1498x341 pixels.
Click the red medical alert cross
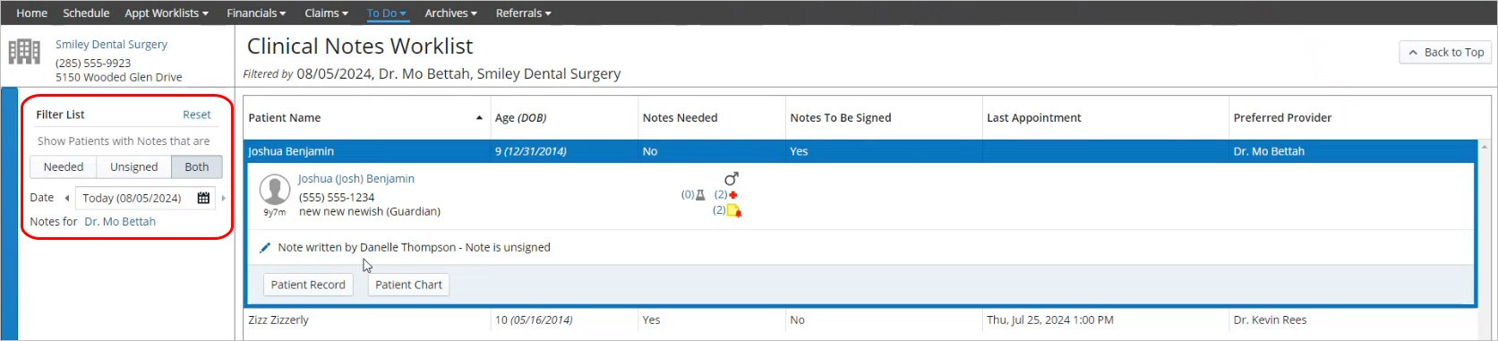(733, 194)
